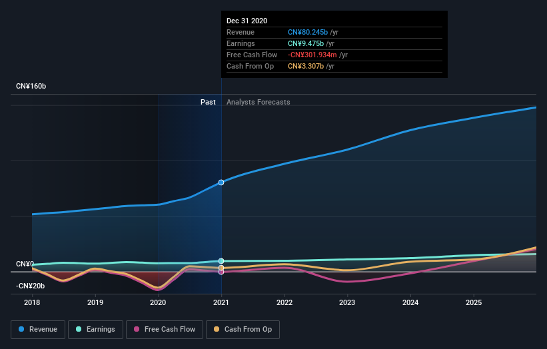The image size is (547, 349).
Task: Click the Free Cash Flow row label in tooltip
Action: [x=252, y=55]
